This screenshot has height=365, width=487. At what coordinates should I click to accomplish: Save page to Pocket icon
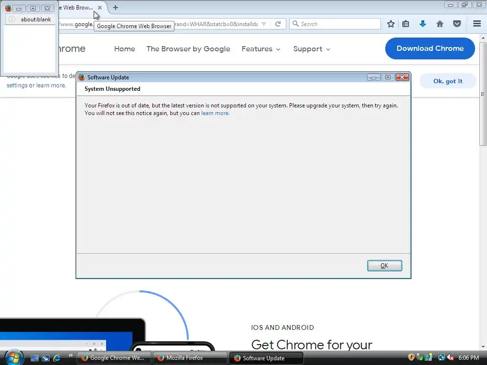(457, 24)
